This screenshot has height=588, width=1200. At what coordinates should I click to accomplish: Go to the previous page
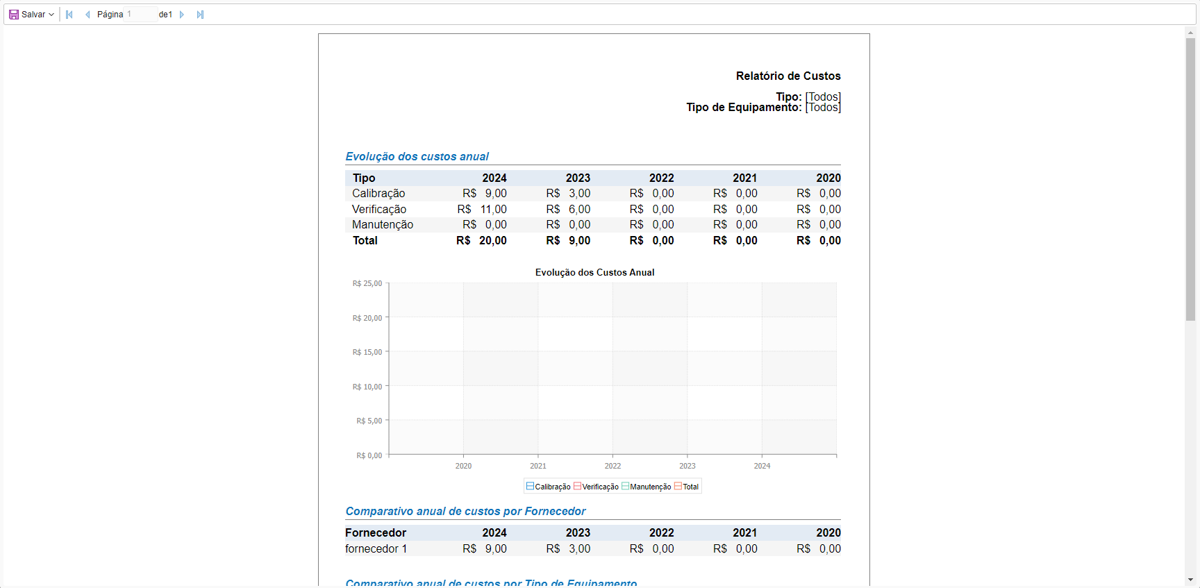click(x=87, y=15)
